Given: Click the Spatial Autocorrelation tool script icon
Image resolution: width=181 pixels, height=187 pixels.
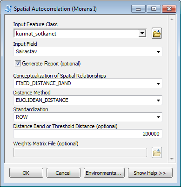Looking at the screenshot, I should click(x=8, y=9).
